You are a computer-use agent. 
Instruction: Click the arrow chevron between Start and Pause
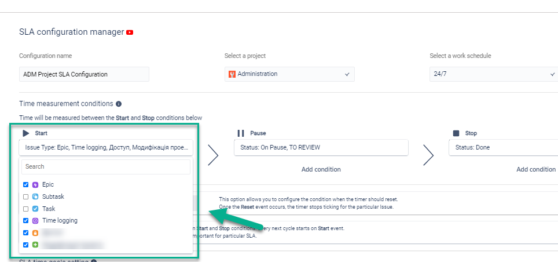click(213, 155)
